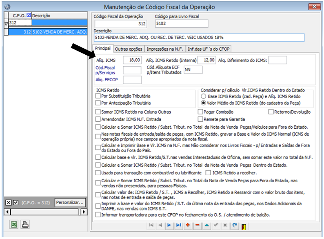The width and height of the screenshot is (324, 239).
Task: Select row 312 5102-VENDA DE MERC. ADQ.
Action: (48, 32)
